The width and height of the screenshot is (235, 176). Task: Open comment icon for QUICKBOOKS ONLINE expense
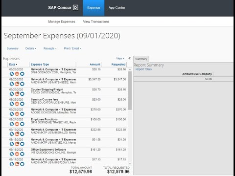22,154
